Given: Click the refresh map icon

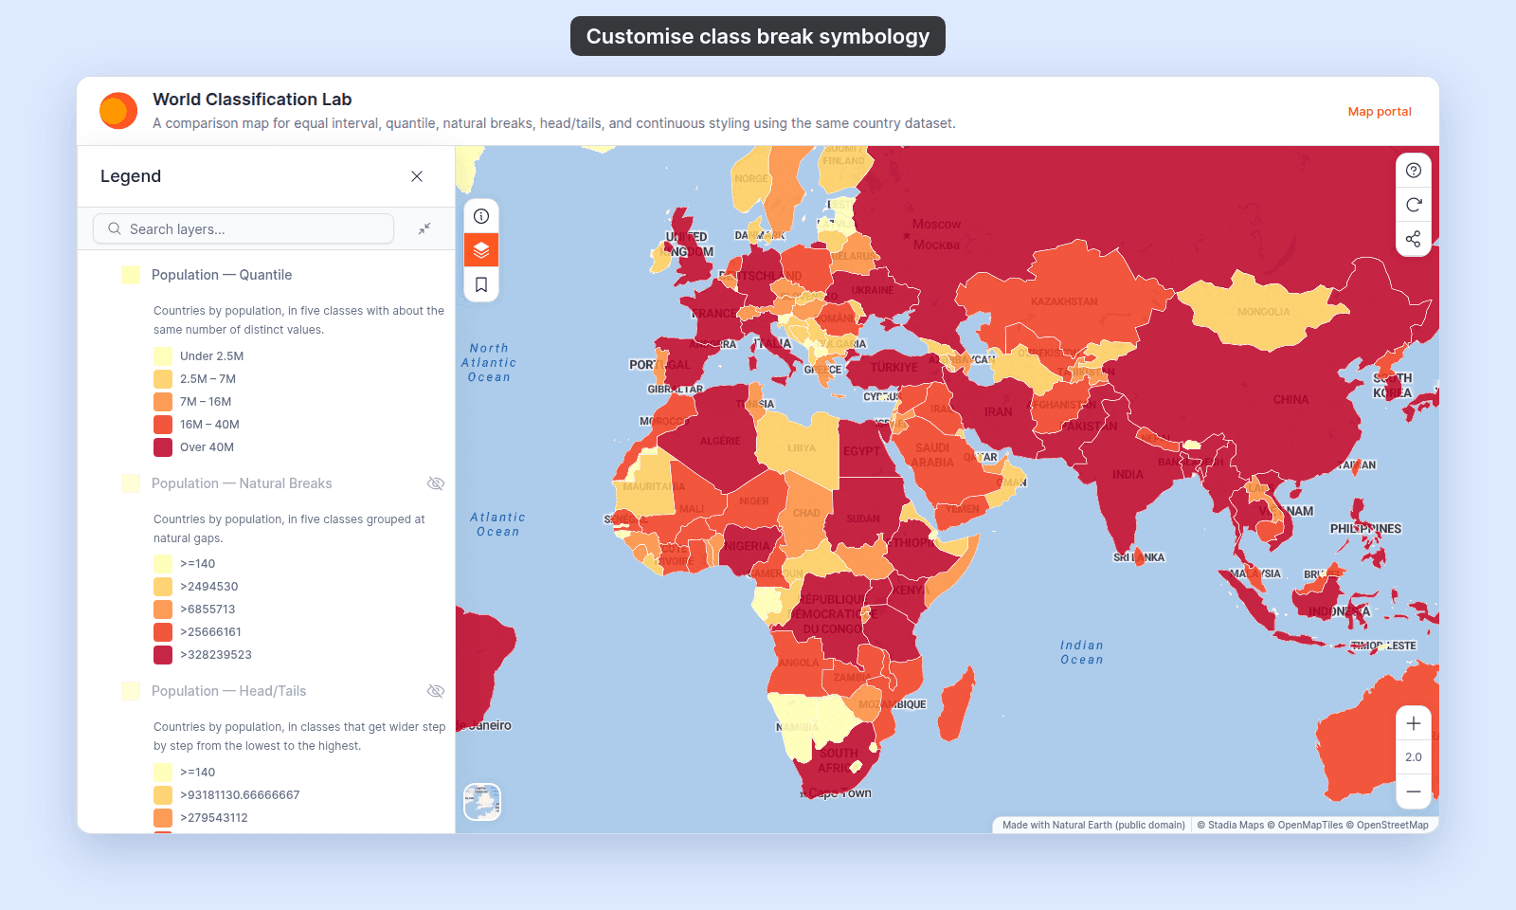Looking at the screenshot, I should [x=1414, y=205].
